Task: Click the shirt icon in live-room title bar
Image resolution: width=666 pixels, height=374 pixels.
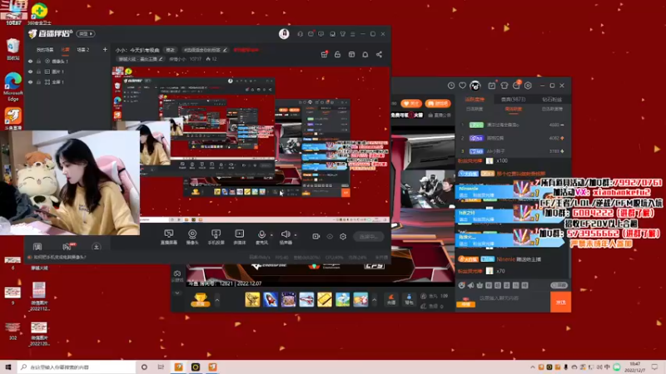Action: click(504, 86)
